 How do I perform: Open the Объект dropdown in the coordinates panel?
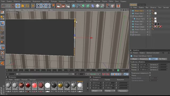point(97,91)
